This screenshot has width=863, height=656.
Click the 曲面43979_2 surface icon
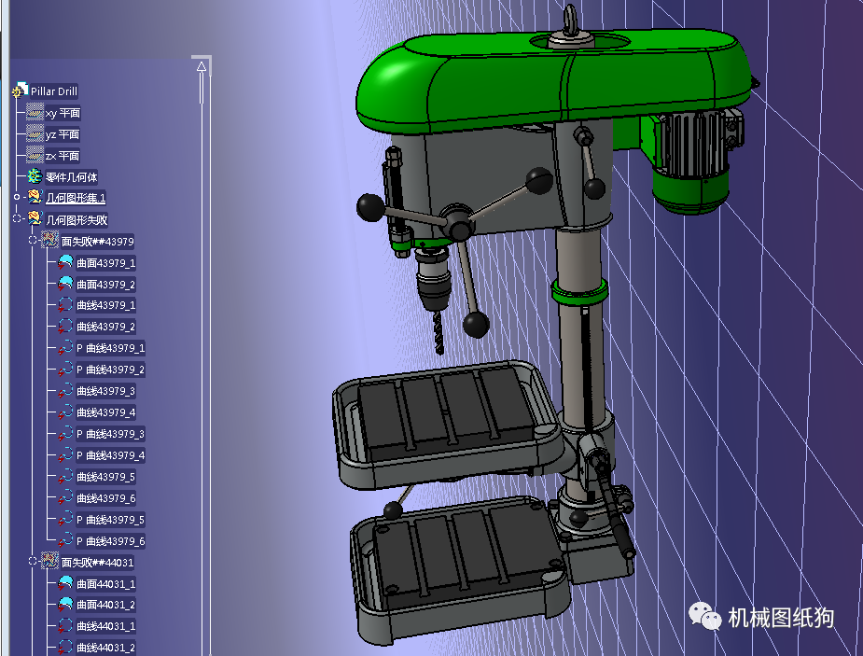(65, 284)
